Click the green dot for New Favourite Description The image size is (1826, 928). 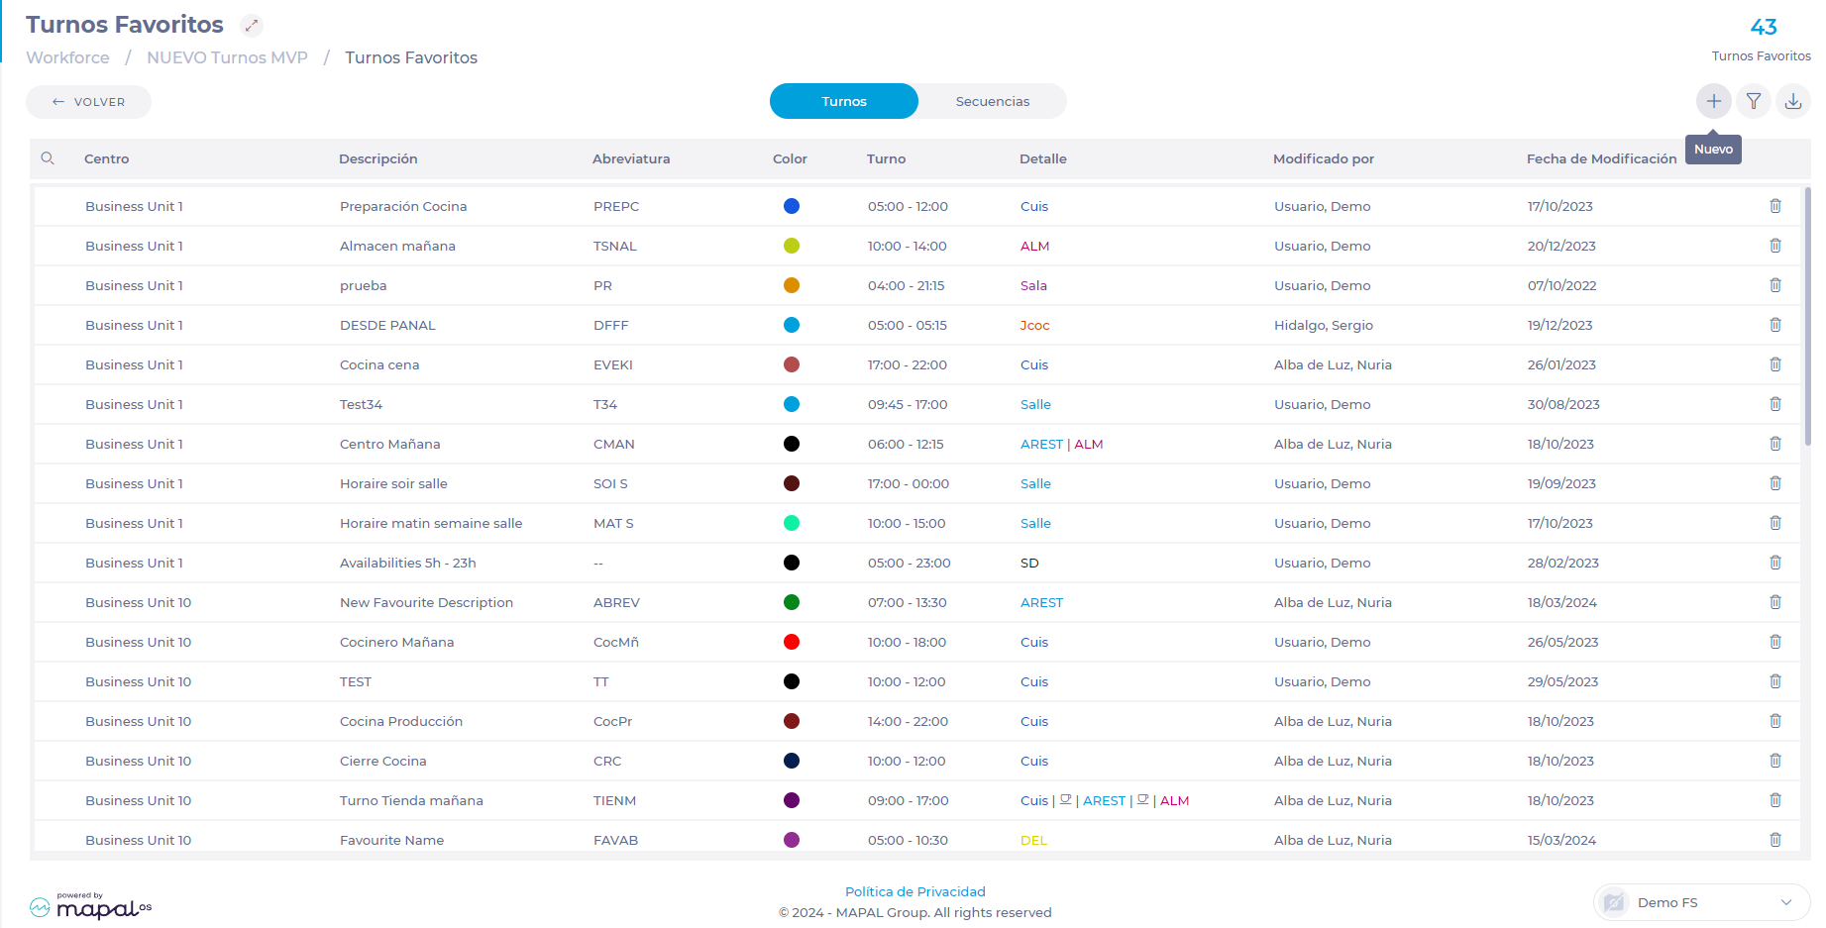pyautogui.click(x=792, y=602)
